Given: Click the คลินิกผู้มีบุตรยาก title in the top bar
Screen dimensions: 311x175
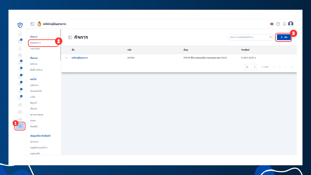Looking at the screenshot, I should [x=54, y=24].
